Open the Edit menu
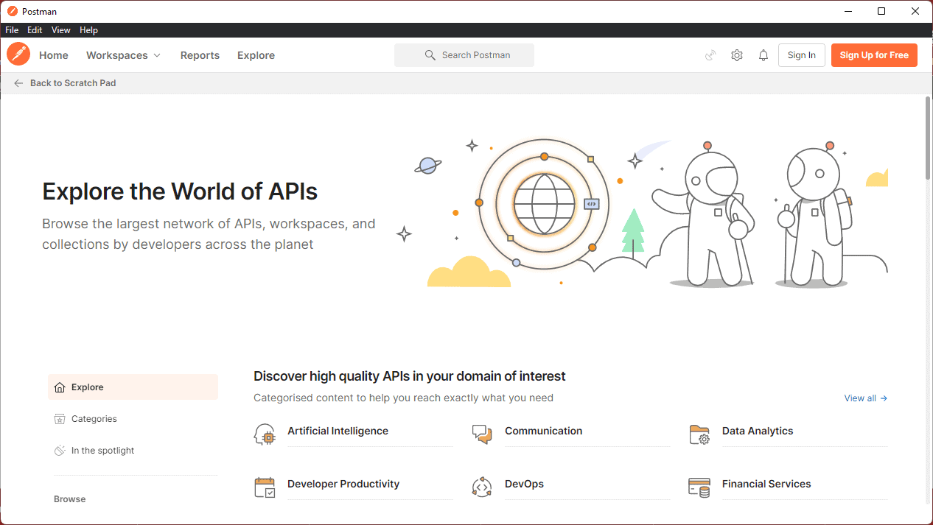The height and width of the screenshot is (525, 933). coord(35,30)
